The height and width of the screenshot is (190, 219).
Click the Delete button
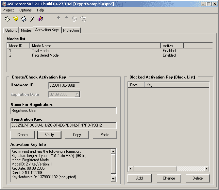point(198,178)
